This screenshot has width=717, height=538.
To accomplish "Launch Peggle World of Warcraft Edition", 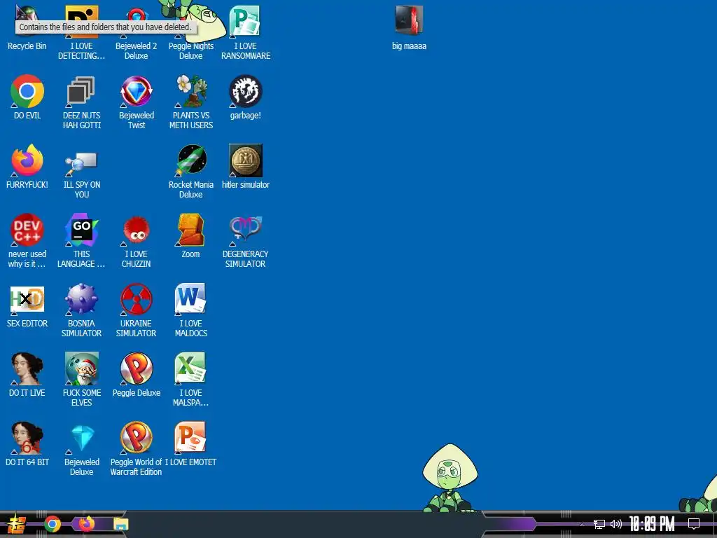I will click(137, 449).
